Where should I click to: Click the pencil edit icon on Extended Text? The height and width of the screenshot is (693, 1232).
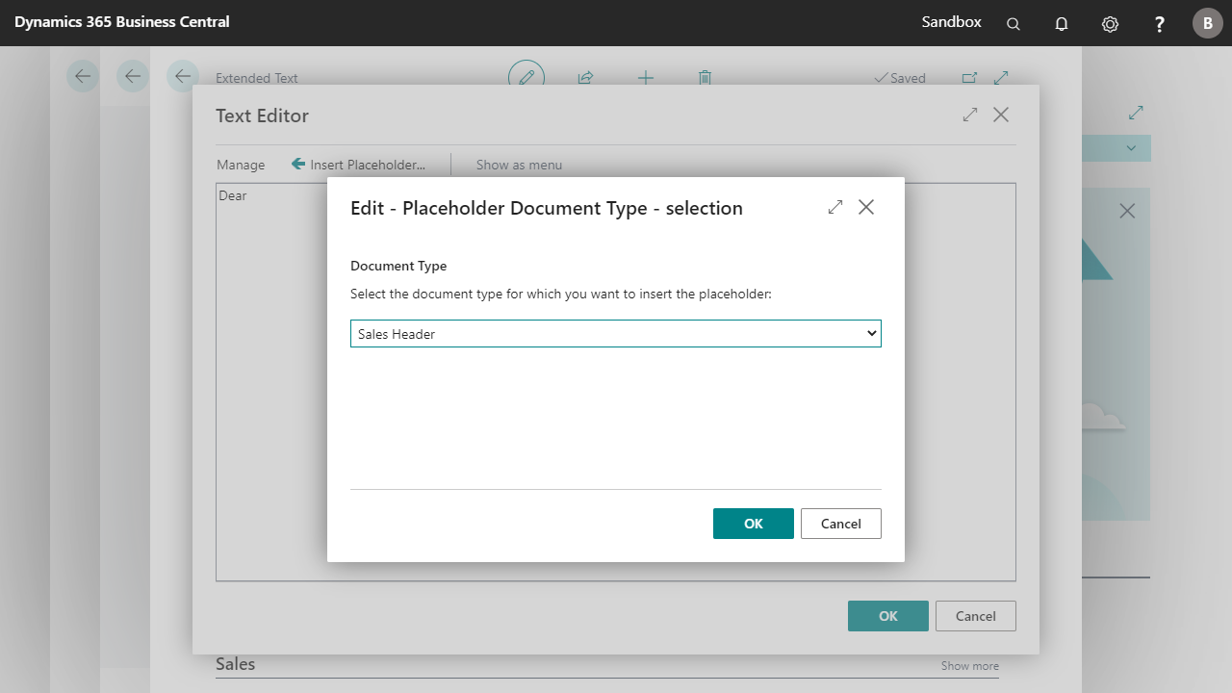click(526, 78)
